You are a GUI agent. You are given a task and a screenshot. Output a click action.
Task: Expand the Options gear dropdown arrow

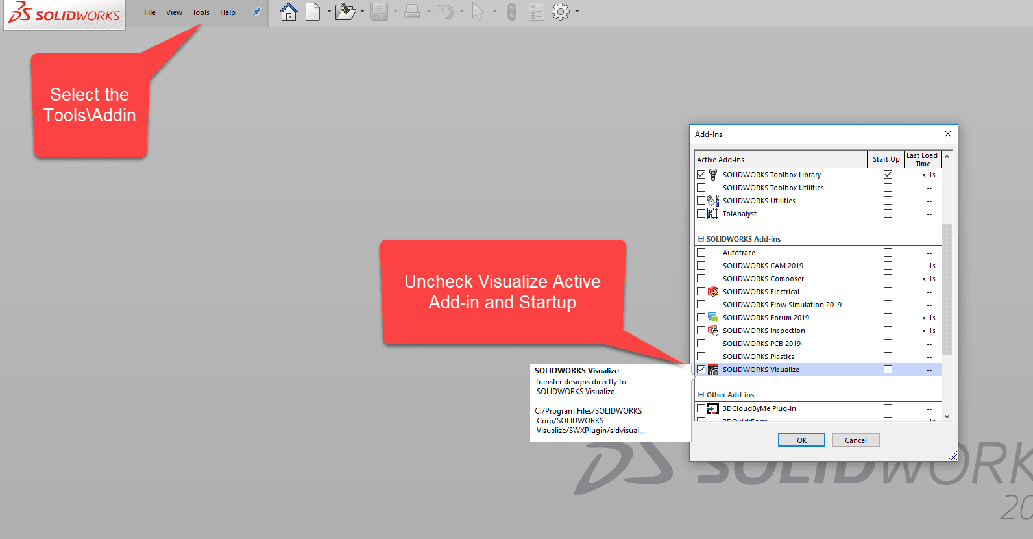click(577, 12)
